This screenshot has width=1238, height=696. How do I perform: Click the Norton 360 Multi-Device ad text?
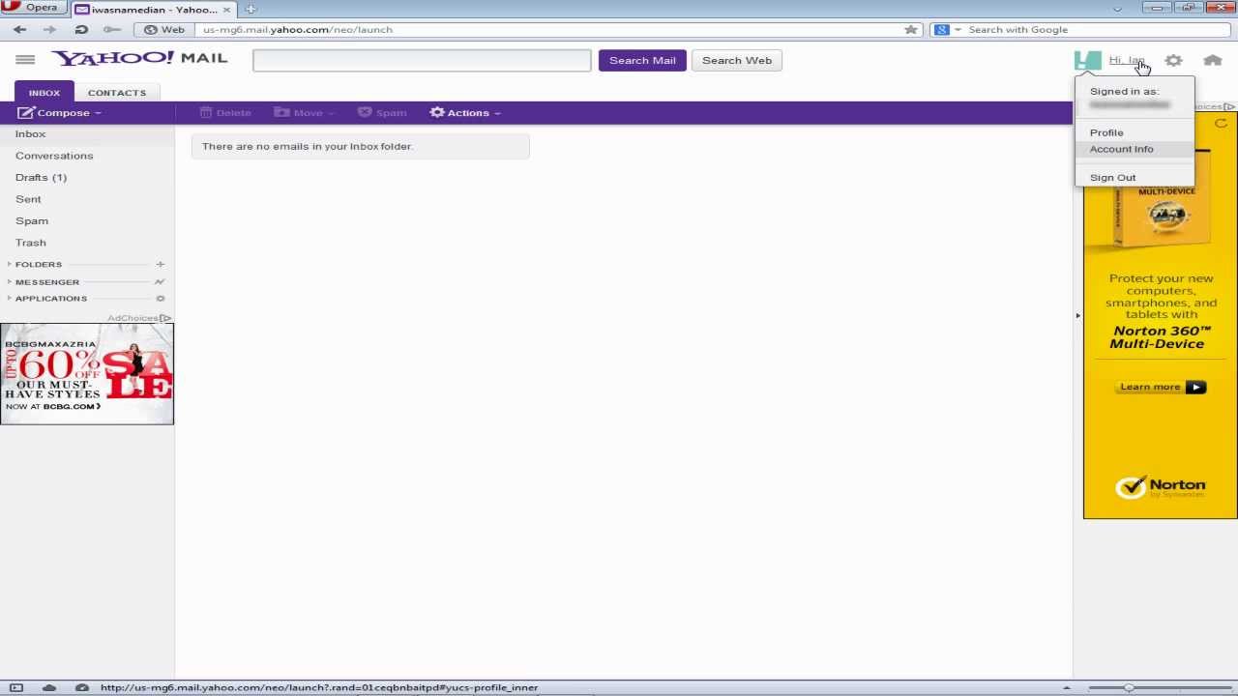[1161, 337]
